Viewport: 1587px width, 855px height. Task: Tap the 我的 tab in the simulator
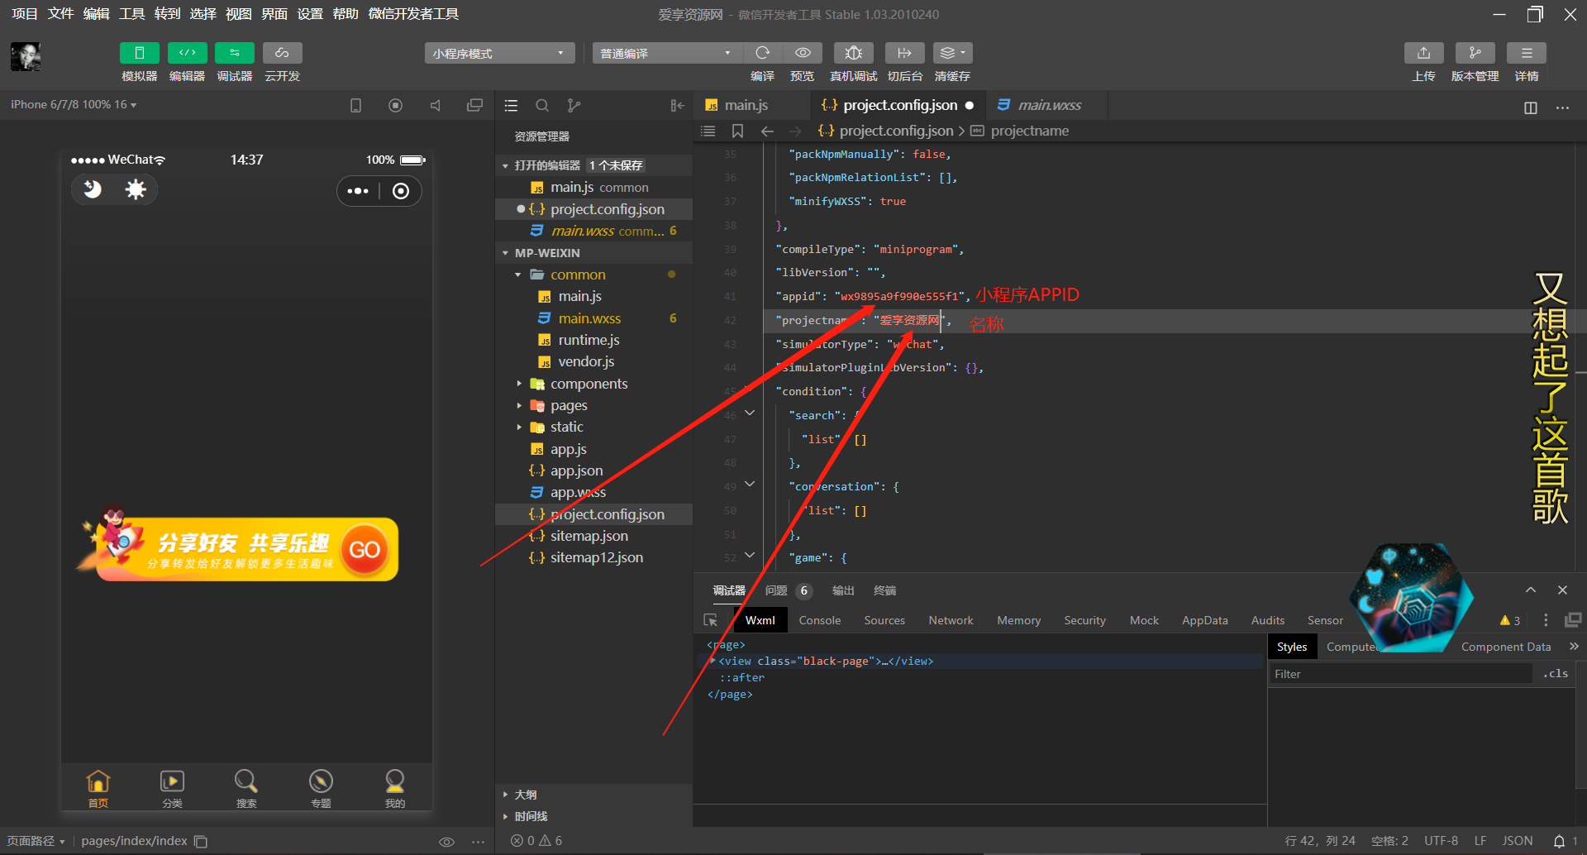point(395,788)
